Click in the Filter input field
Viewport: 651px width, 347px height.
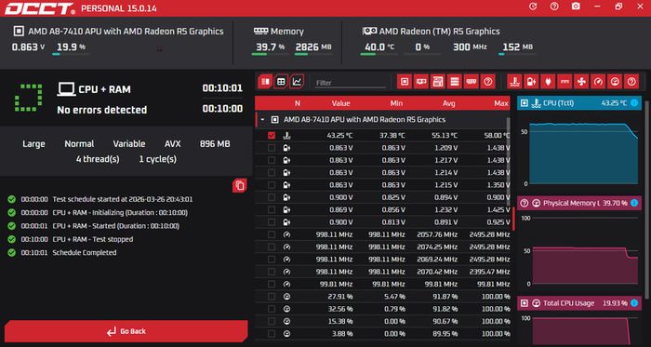click(x=350, y=83)
